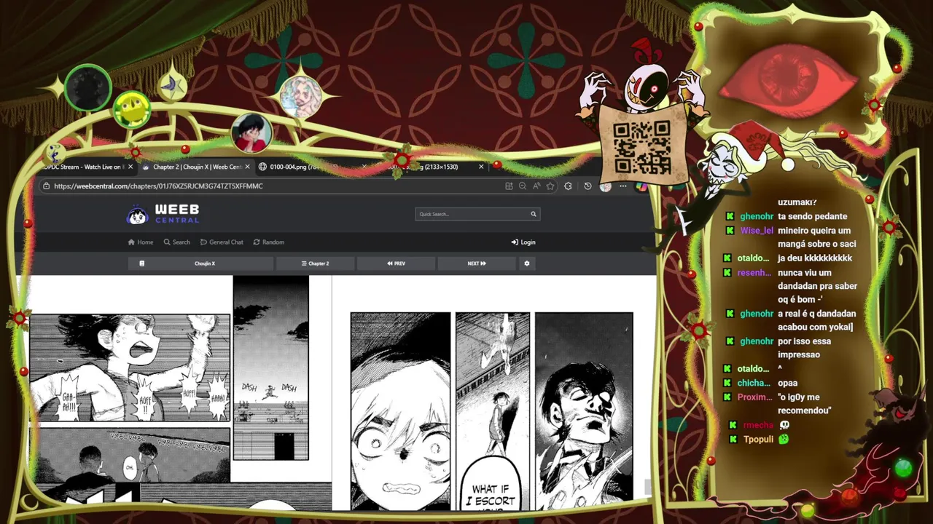Screen dimensions: 933x524
Task: Switch to the (2133×1530) image tab
Action: [430, 167]
